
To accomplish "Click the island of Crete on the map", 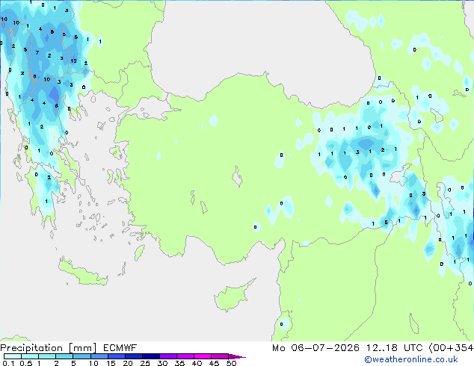I will click(83, 272).
